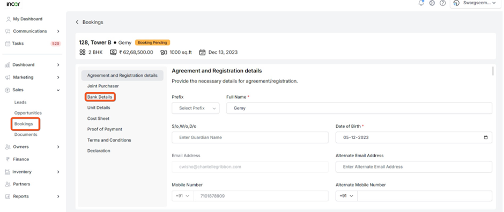Expand the Reports submenu chevron
This screenshot has height=212, width=504.
(x=58, y=196)
